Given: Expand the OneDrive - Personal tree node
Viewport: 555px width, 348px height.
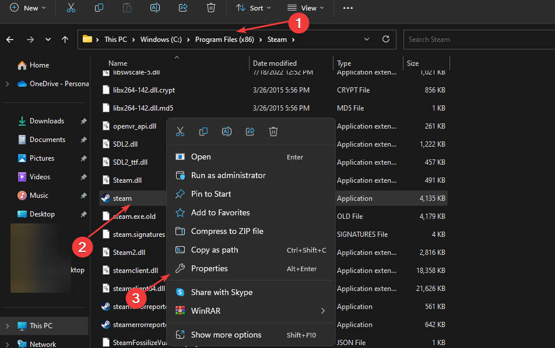Looking at the screenshot, I should [x=8, y=84].
